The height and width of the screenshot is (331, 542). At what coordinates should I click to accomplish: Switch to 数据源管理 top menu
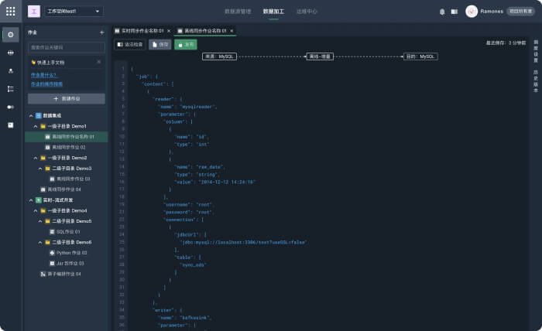click(238, 12)
